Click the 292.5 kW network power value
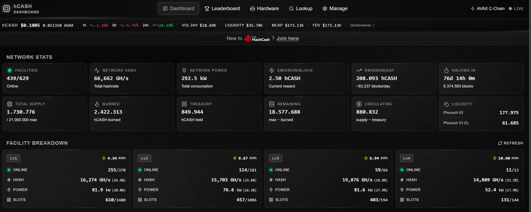The height and width of the screenshot is (212, 531). point(195,78)
